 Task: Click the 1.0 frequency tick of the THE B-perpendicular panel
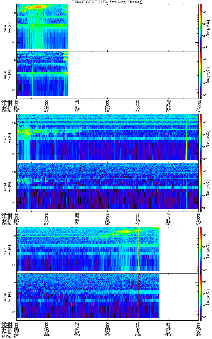click(x=14, y=236)
